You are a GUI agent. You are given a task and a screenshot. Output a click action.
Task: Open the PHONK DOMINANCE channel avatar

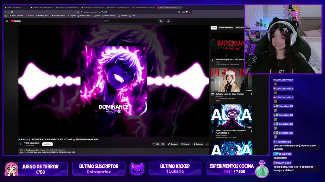21,144
